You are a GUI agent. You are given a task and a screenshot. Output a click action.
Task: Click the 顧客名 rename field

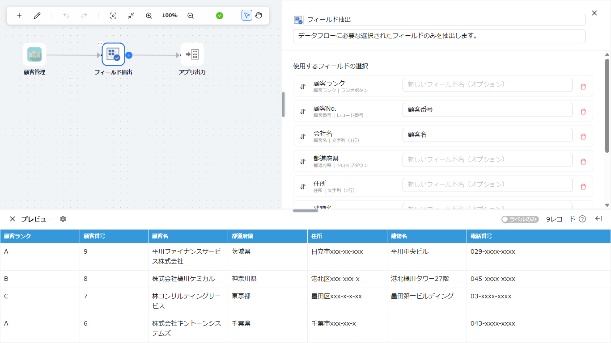click(x=488, y=135)
